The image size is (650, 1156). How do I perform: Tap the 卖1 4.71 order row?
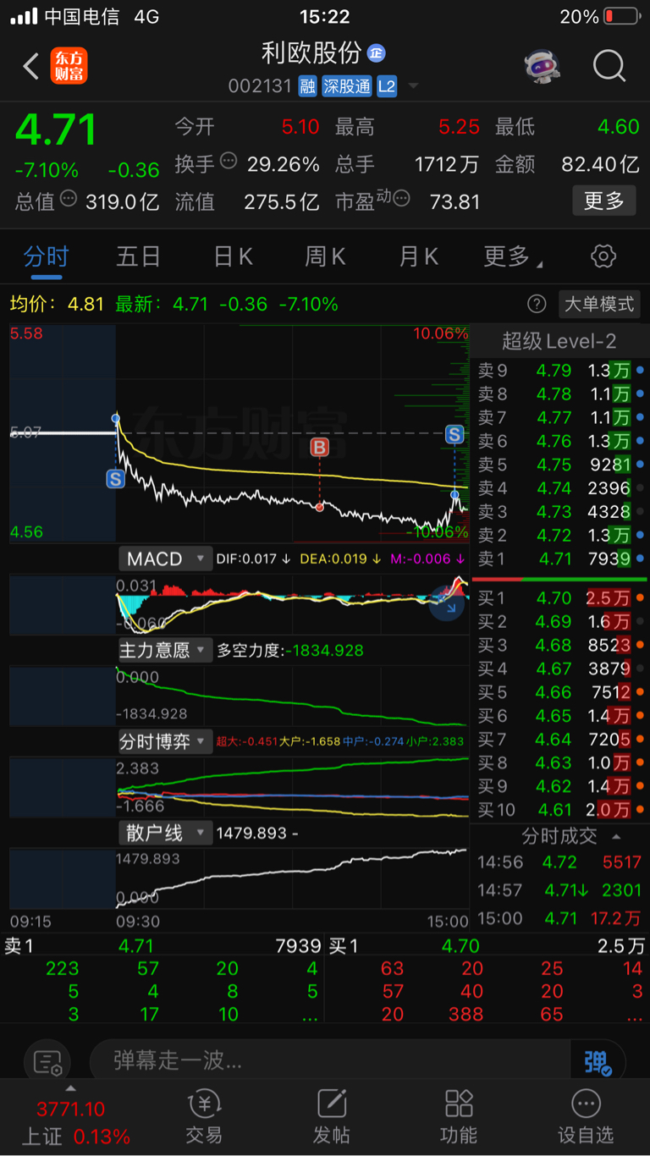click(x=559, y=559)
